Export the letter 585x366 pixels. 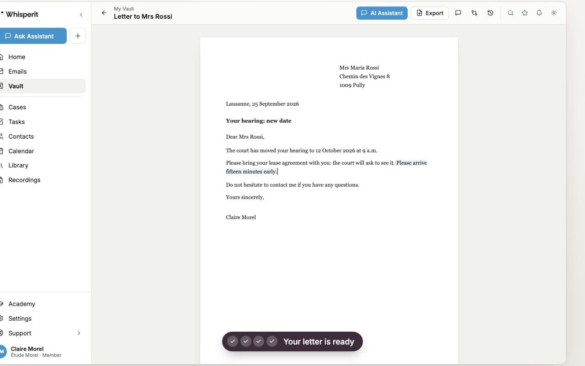pyautogui.click(x=430, y=13)
